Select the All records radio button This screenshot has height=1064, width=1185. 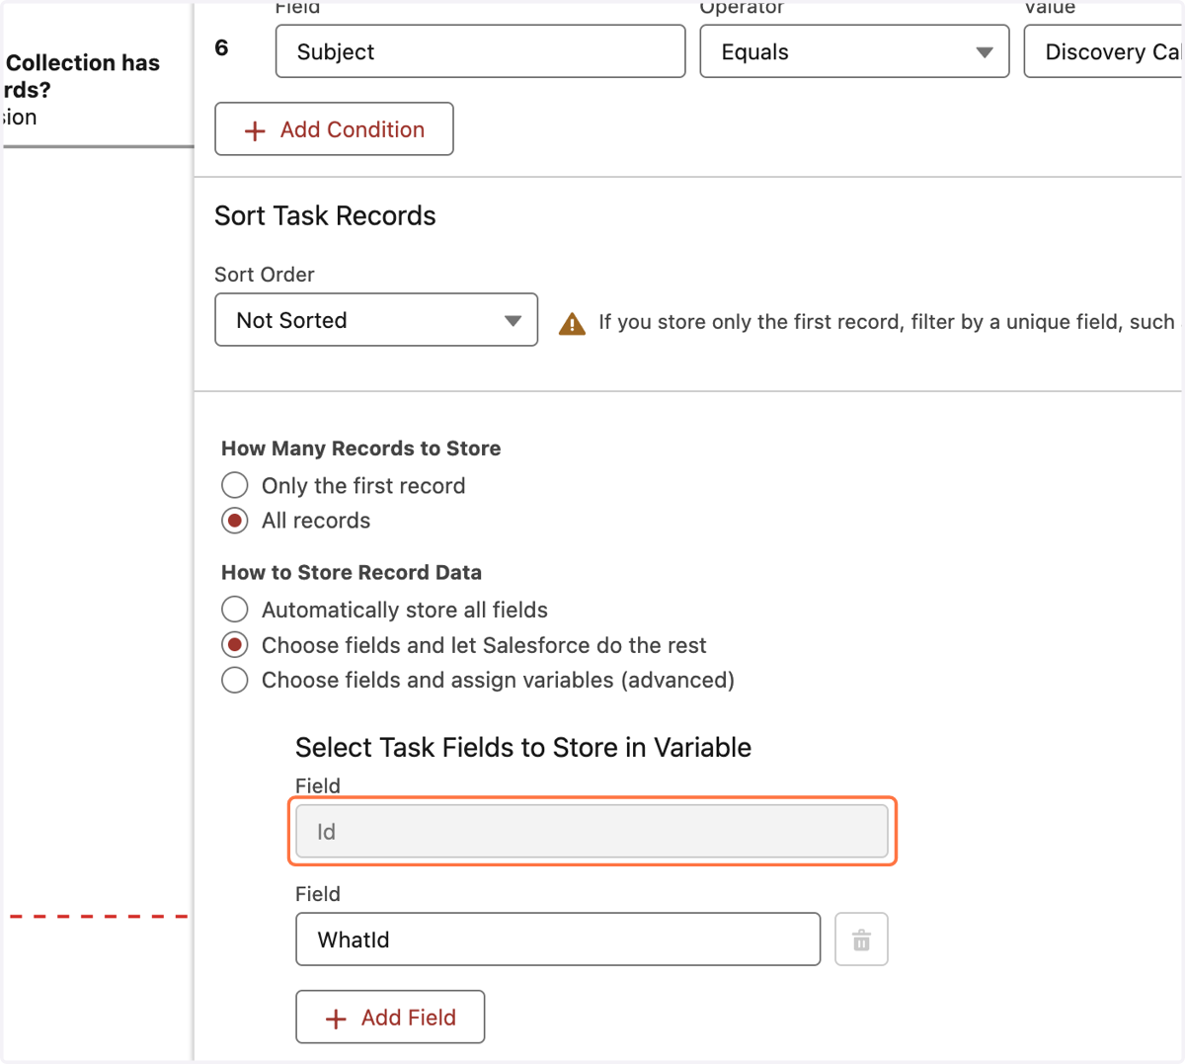[235, 521]
